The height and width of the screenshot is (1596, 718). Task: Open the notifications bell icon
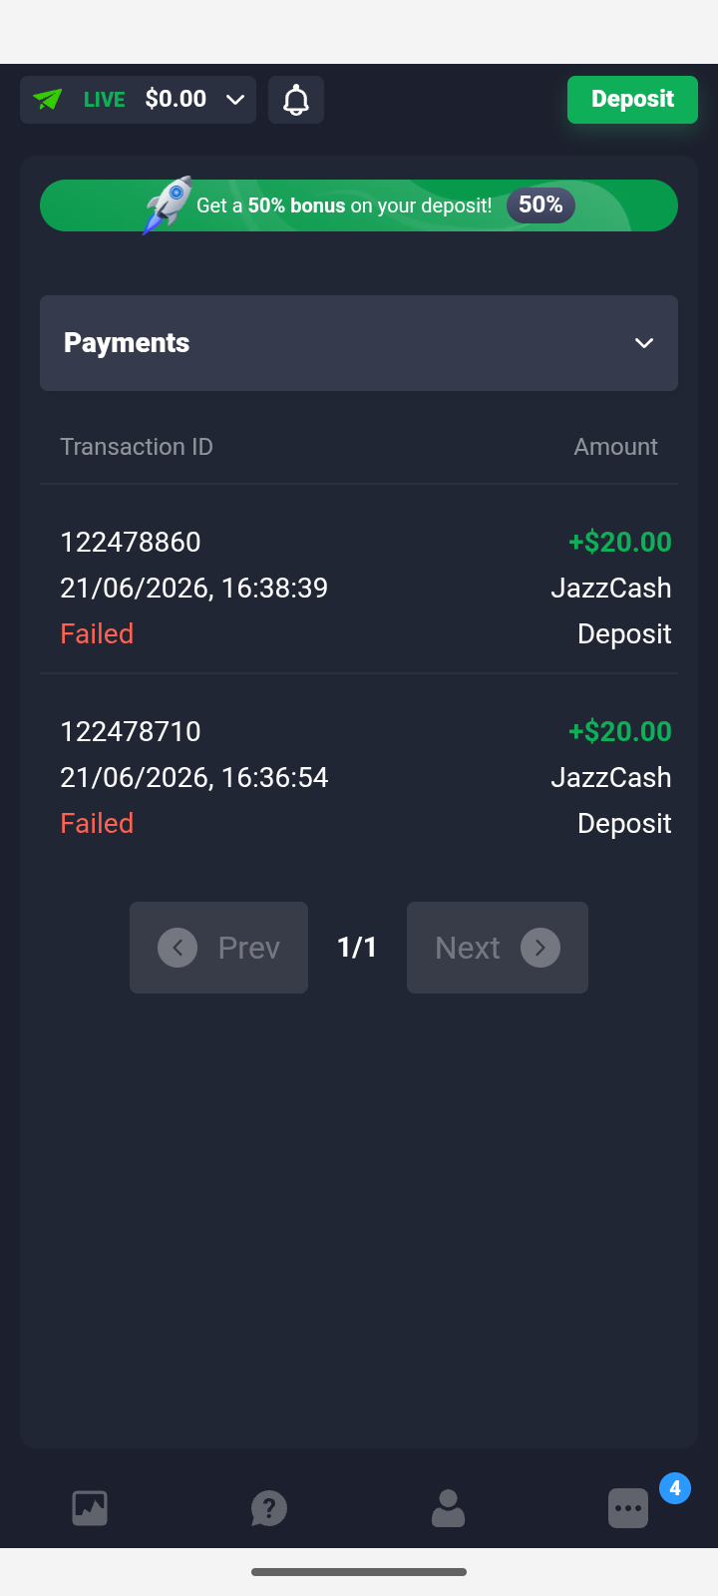tap(296, 100)
